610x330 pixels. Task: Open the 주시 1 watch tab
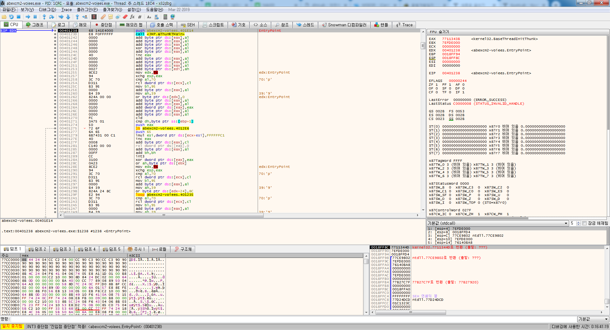pyautogui.click(x=136, y=249)
